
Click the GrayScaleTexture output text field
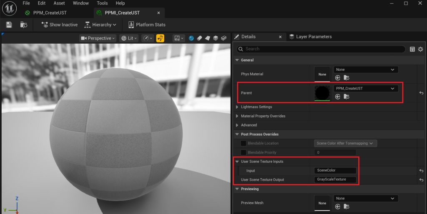335,179
